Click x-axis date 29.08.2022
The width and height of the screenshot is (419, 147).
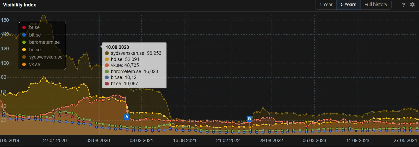click(271, 141)
